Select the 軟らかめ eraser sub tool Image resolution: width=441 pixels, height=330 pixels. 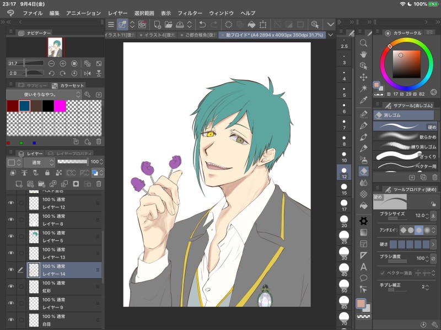405,137
